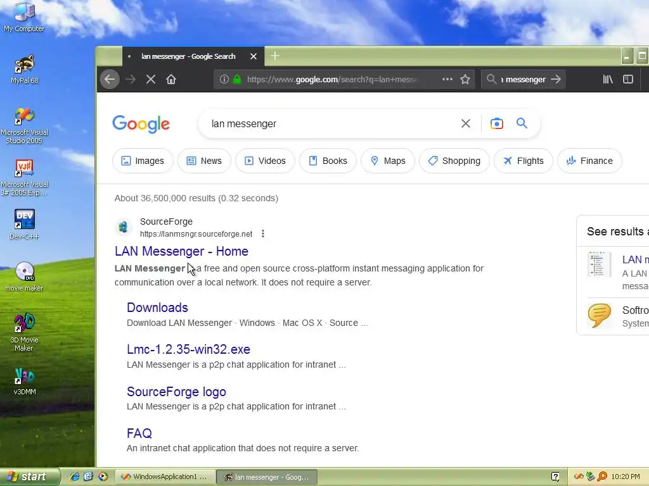The image size is (649, 486).
Task: Click second quick launch icon on taskbar
Action: click(89, 477)
